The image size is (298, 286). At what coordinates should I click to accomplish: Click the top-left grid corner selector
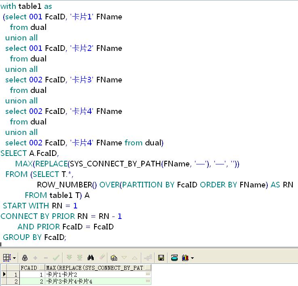(x=4, y=267)
